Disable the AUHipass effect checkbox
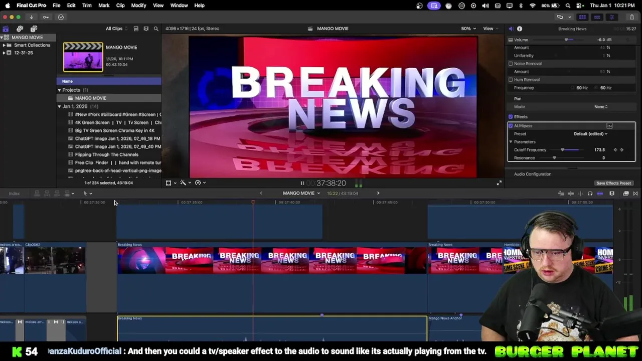This screenshot has width=642, height=361. coord(511,126)
